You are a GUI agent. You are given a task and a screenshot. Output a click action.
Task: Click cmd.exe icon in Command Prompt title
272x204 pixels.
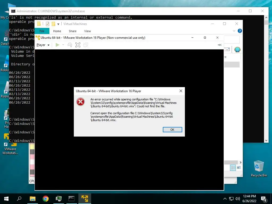coord(13,11)
